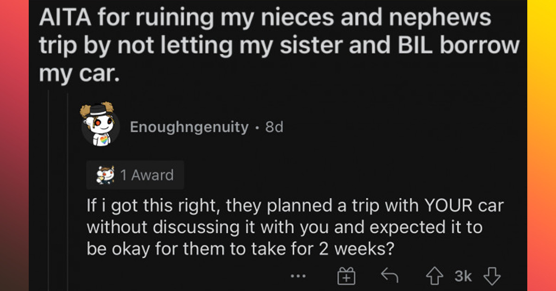Click the top hat on the Snoo avatar
Image resolution: width=556 pixels, height=291 pixels.
coord(99,111)
